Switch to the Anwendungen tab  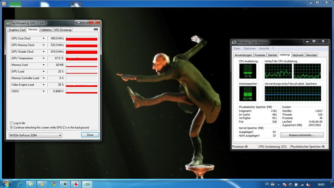(243, 55)
